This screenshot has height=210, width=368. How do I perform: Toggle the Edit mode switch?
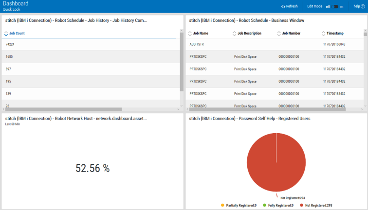tap(334, 6)
